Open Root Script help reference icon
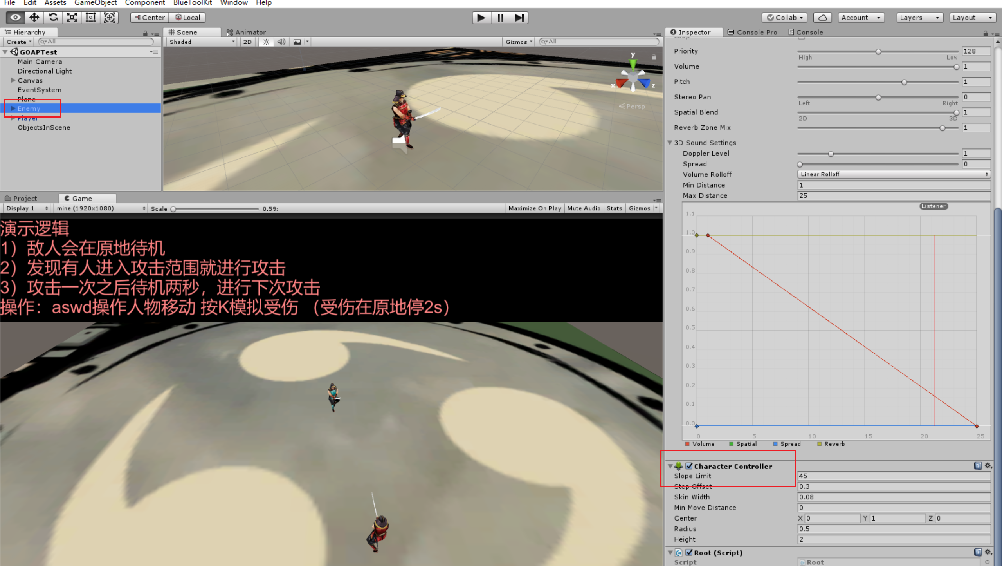 [x=978, y=552]
